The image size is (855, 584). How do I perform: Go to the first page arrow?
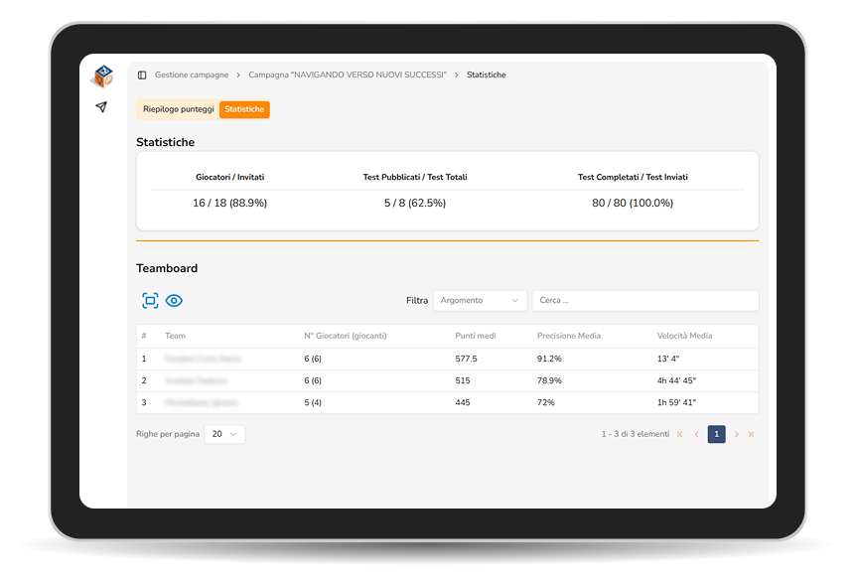(680, 434)
